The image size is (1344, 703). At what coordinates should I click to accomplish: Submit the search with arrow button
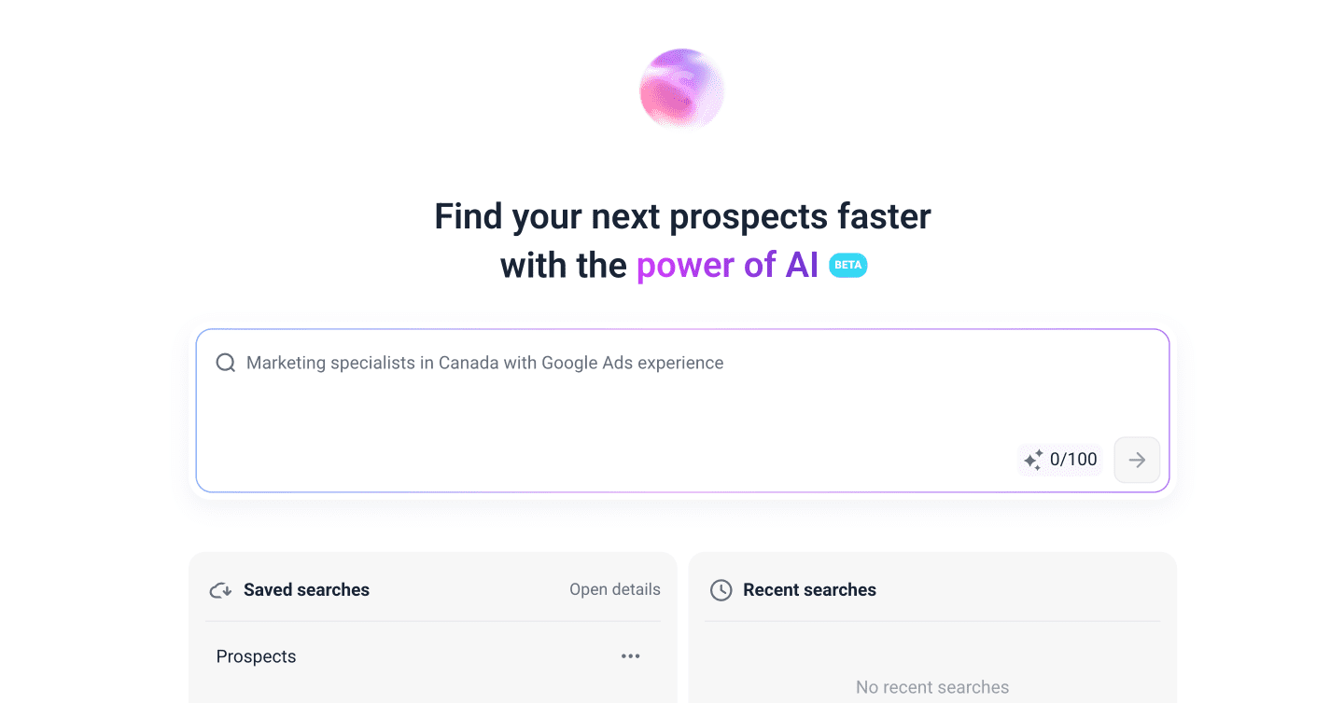tap(1137, 460)
